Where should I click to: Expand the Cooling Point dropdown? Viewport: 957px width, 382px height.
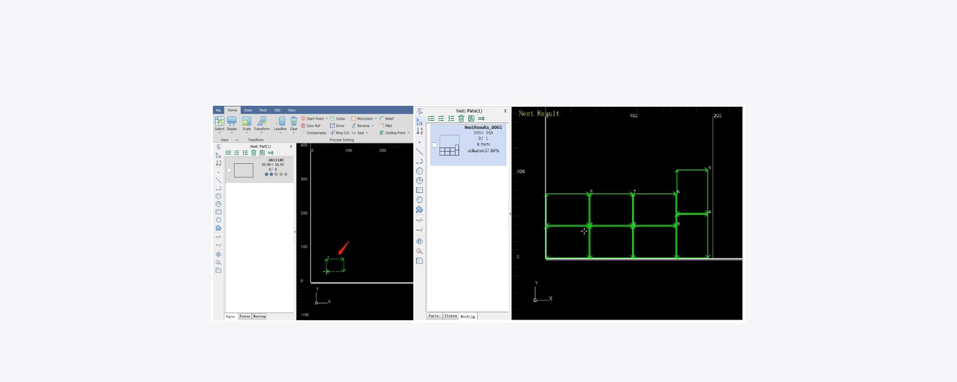coord(408,133)
